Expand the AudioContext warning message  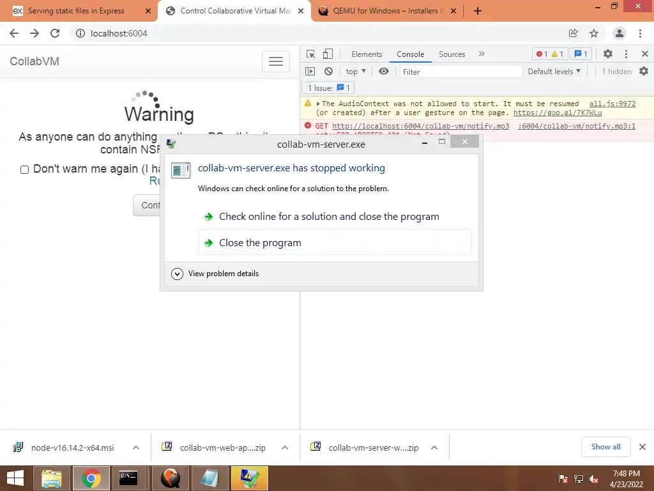pos(318,104)
